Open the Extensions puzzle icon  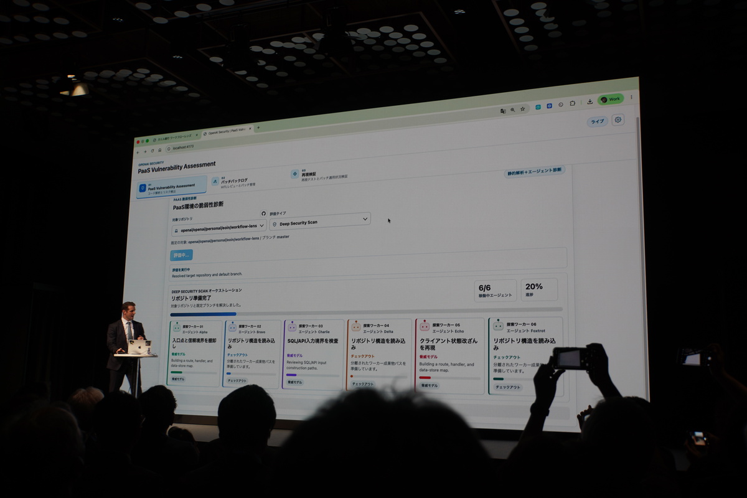tap(573, 103)
